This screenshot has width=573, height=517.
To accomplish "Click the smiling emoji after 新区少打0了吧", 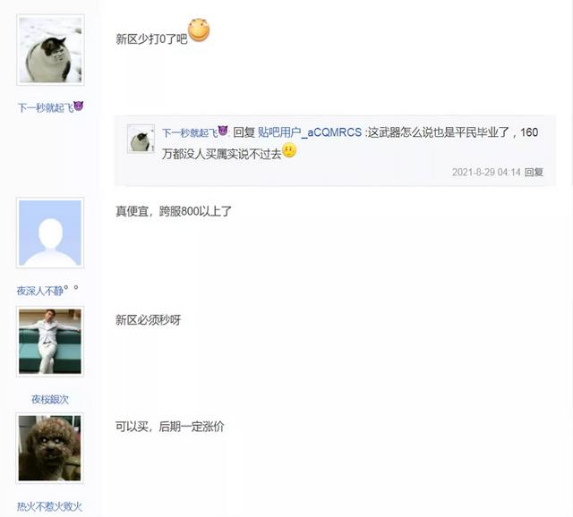I will [199, 30].
